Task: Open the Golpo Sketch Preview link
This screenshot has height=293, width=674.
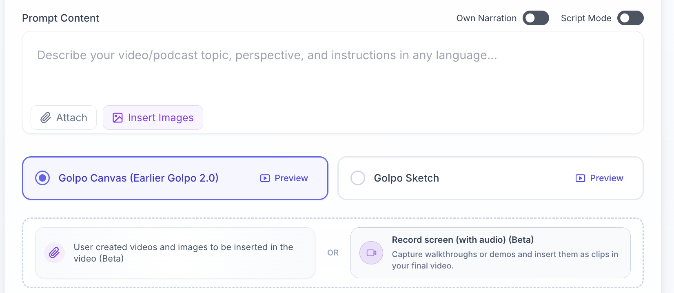Action: pyautogui.click(x=607, y=178)
